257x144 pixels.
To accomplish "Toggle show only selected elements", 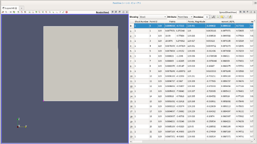I will (218, 17).
